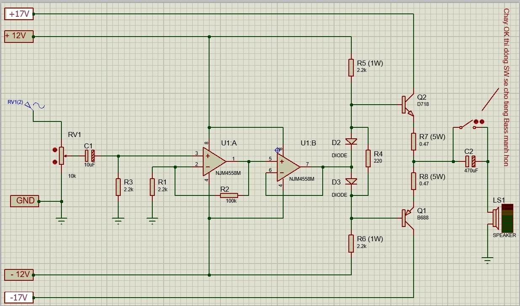Click the R5 (1W) resistor body
The width and height of the screenshot is (520, 306).
tap(351, 67)
